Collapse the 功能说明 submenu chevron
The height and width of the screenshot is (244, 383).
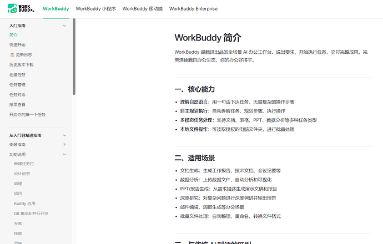(x=64, y=155)
